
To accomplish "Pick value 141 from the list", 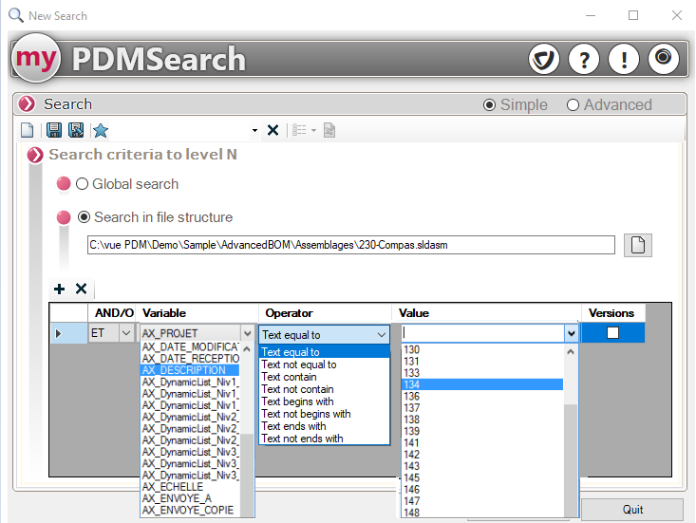I will 411,443.
